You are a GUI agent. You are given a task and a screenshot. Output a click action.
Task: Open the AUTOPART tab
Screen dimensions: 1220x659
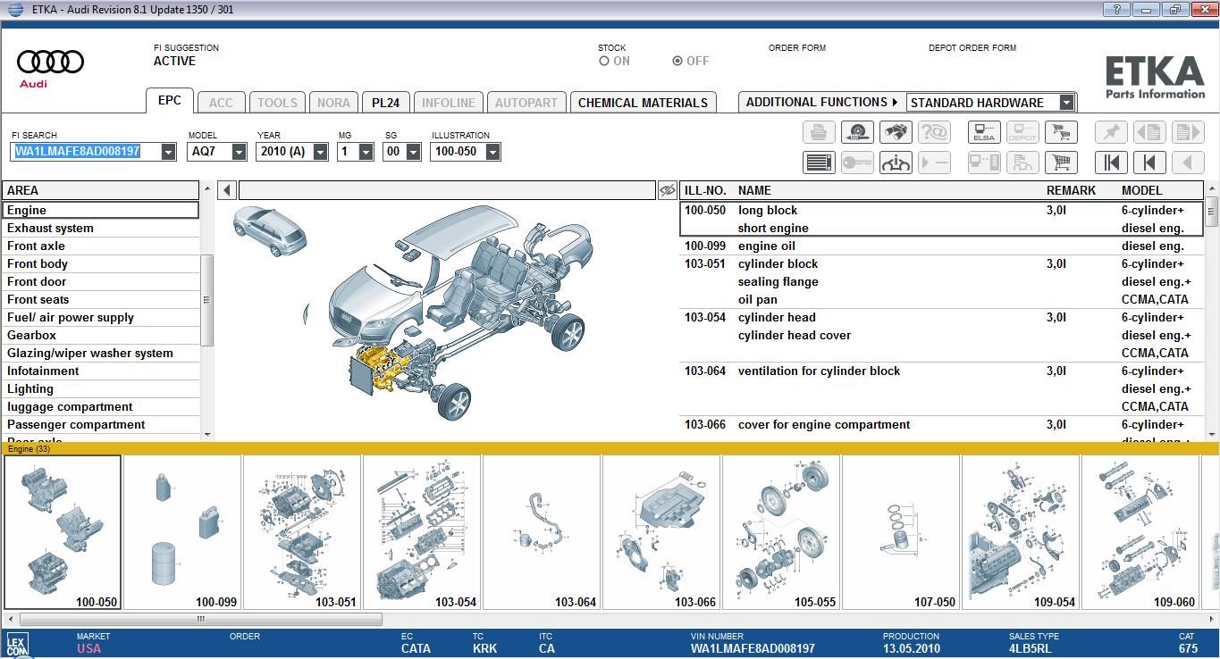pyautogui.click(x=526, y=103)
